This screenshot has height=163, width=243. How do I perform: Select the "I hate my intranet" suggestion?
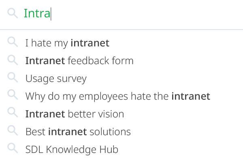[x=67, y=43]
